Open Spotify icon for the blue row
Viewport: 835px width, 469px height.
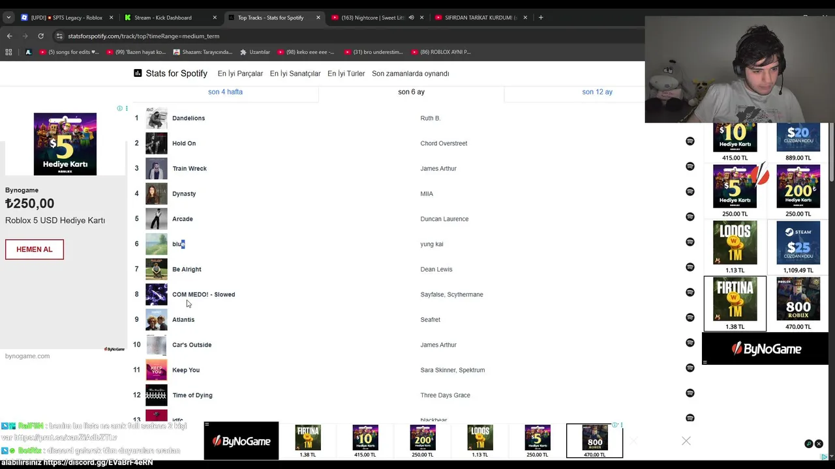click(690, 242)
